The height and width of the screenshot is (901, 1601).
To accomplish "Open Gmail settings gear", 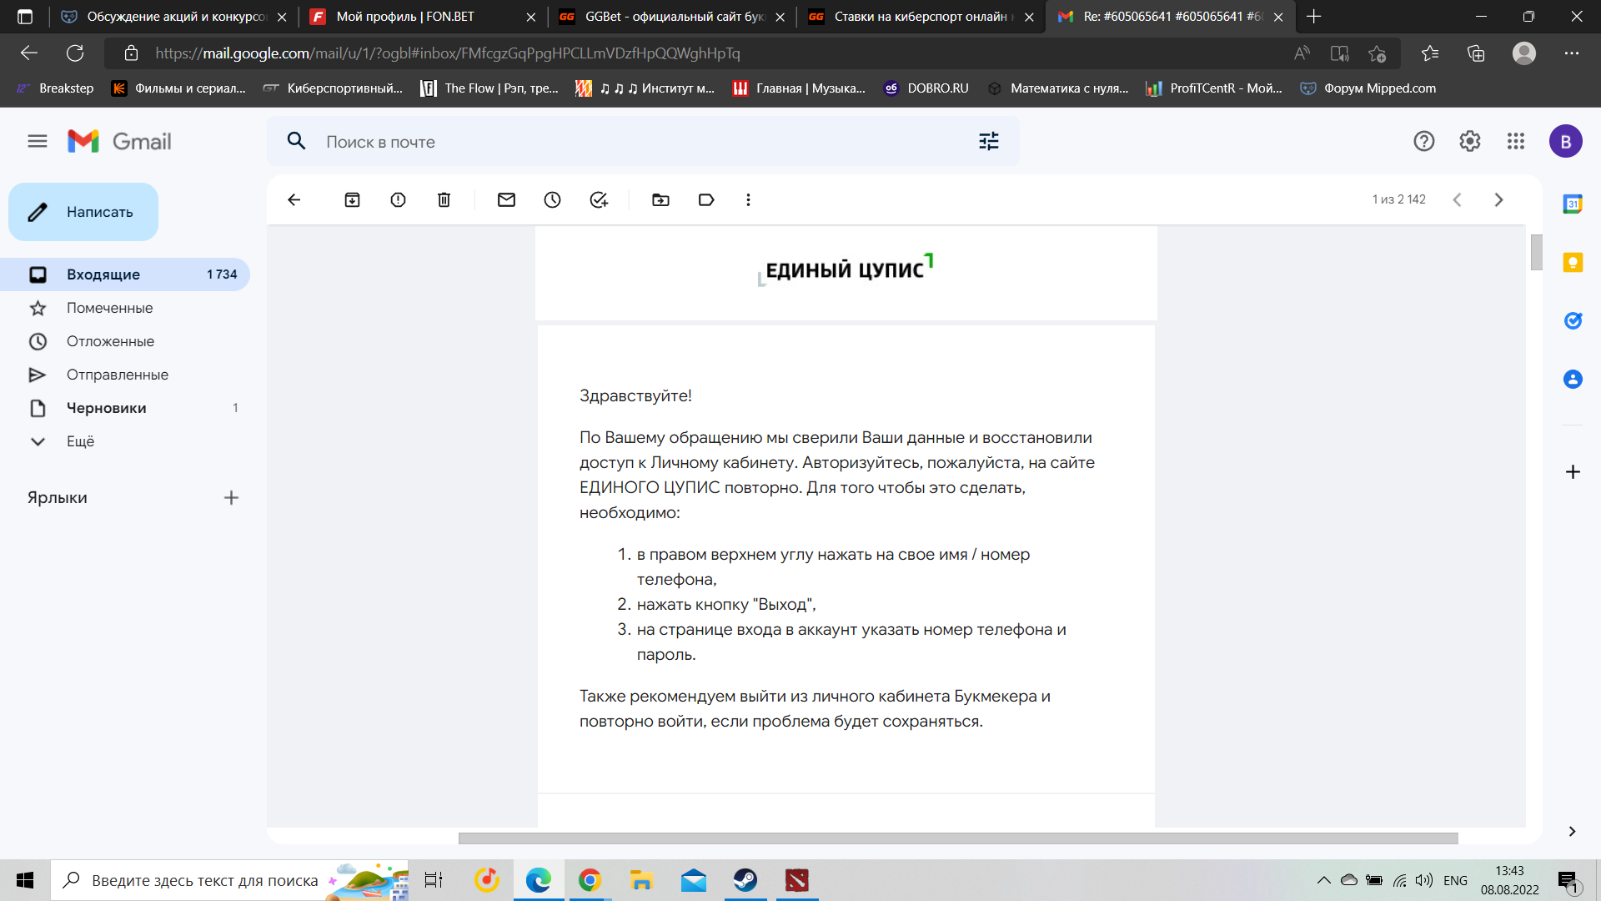I will (x=1470, y=142).
